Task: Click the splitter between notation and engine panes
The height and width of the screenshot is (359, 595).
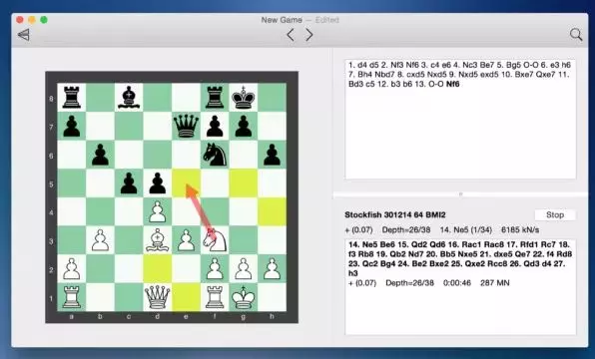Action: [x=460, y=194]
